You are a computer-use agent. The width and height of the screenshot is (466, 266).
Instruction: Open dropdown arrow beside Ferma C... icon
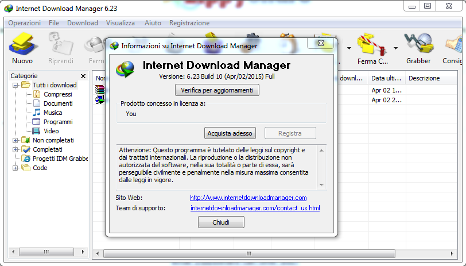click(395, 48)
